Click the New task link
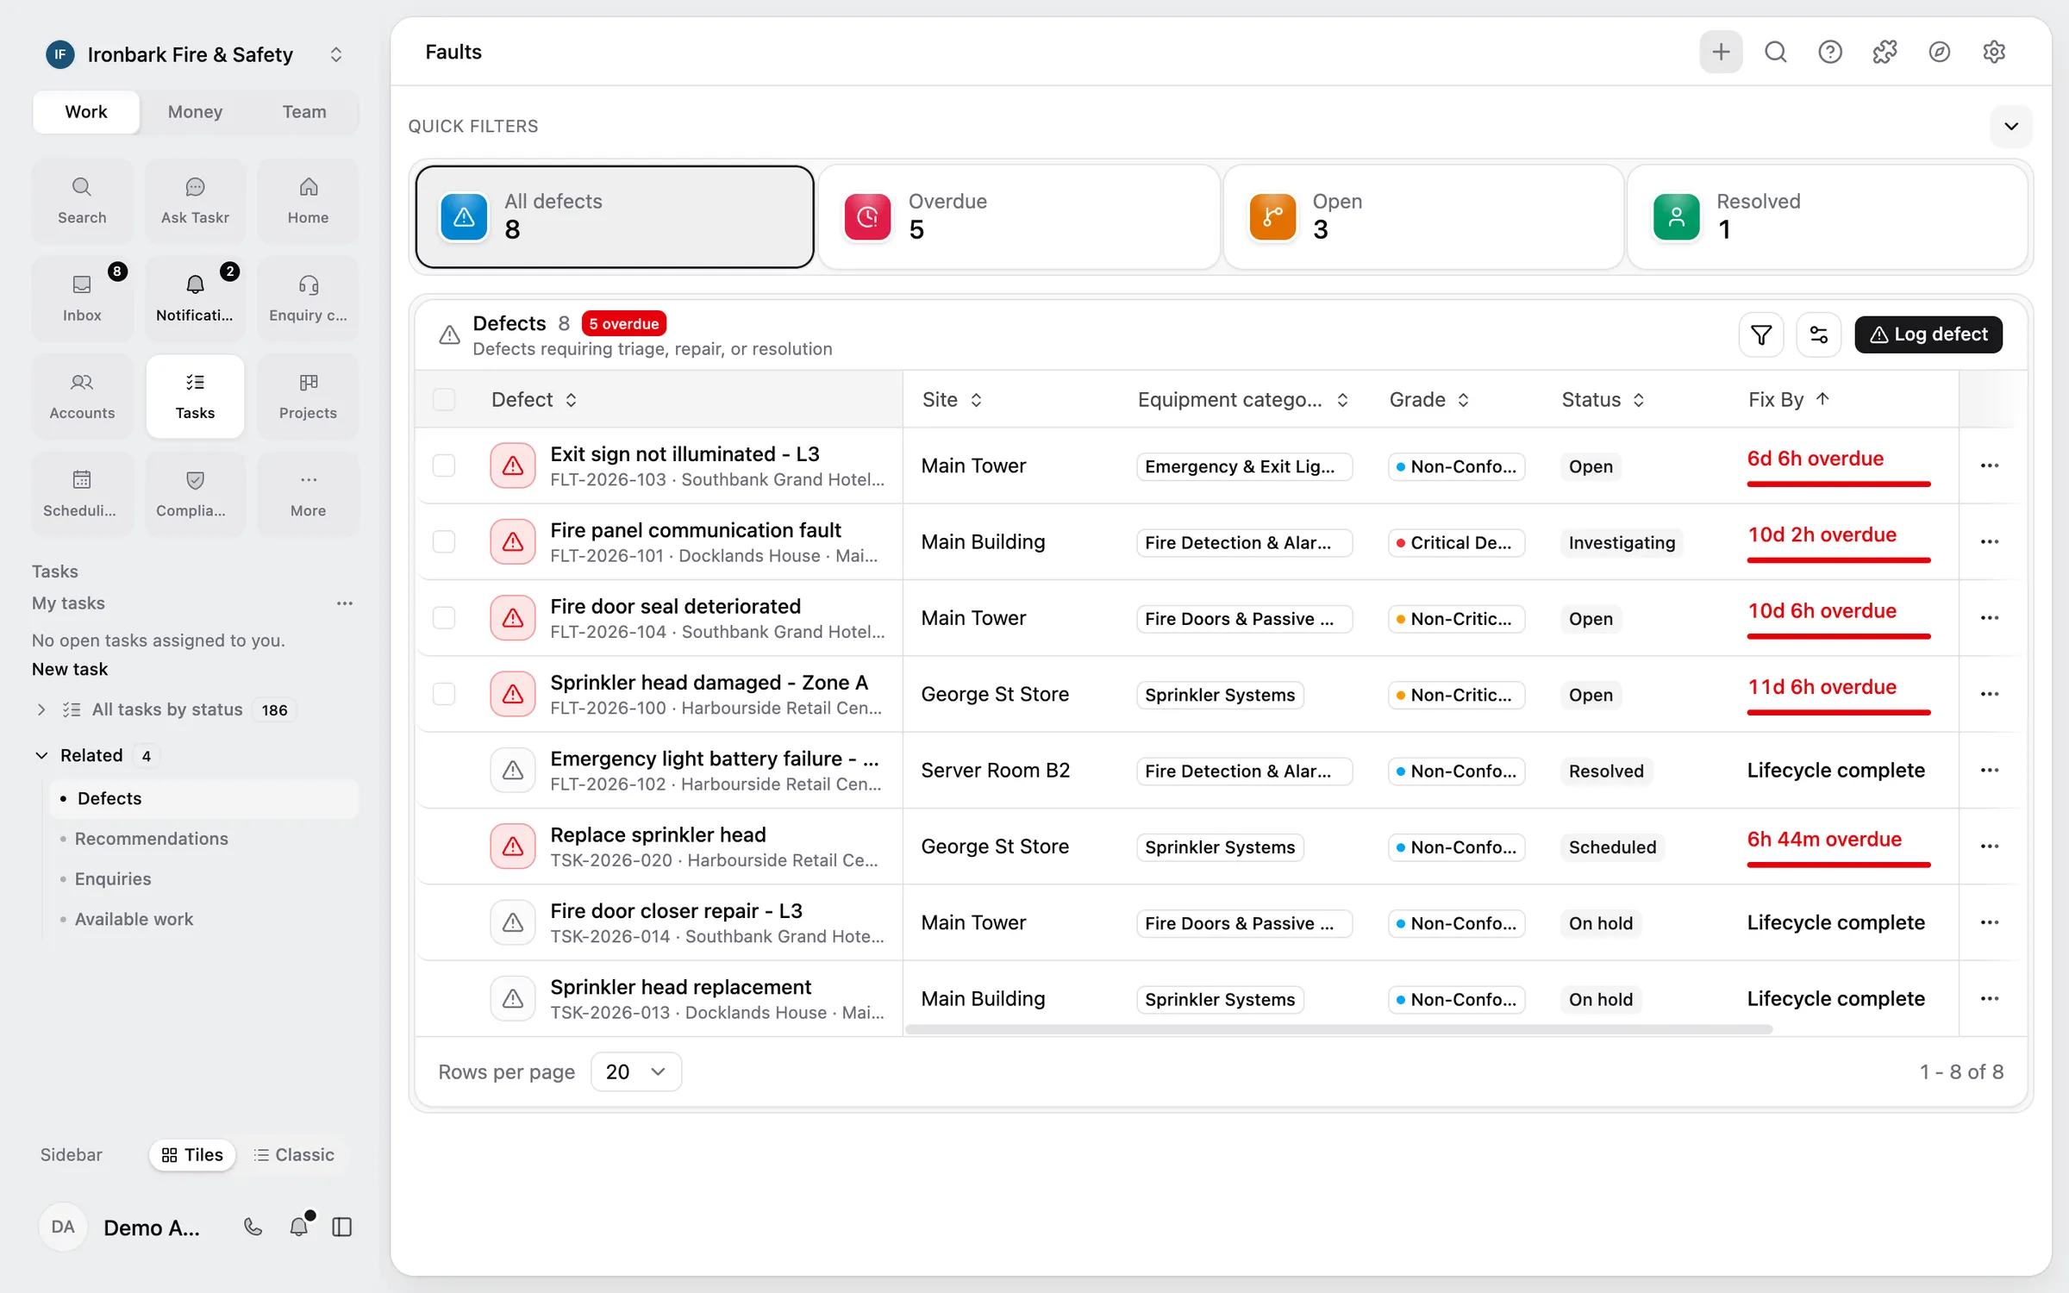 (x=70, y=669)
